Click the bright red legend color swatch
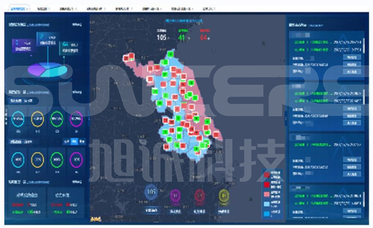This screenshot has width=373, height=228. click(267, 185)
